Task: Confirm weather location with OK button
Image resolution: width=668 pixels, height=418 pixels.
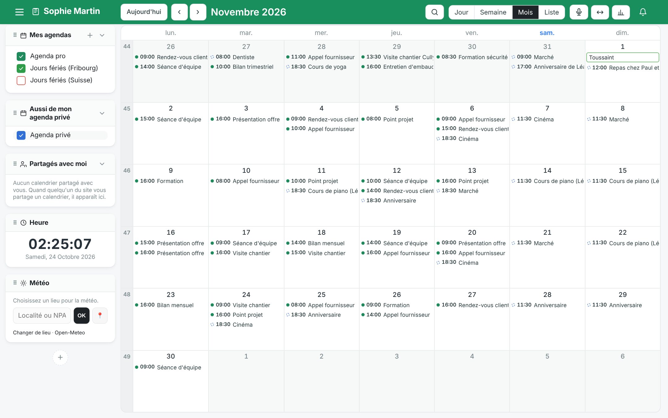Action: tap(82, 315)
